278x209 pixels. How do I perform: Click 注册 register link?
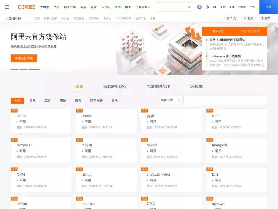click(x=253, y=7)
